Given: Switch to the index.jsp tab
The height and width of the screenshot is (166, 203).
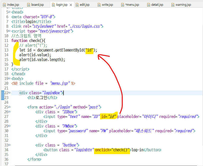Looking at the screenshot, I should [x=11, y=5].
